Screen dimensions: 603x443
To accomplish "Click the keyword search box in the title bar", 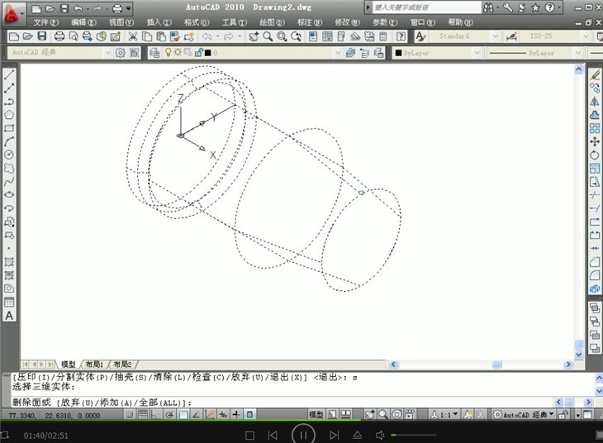I will pos(427,7).
